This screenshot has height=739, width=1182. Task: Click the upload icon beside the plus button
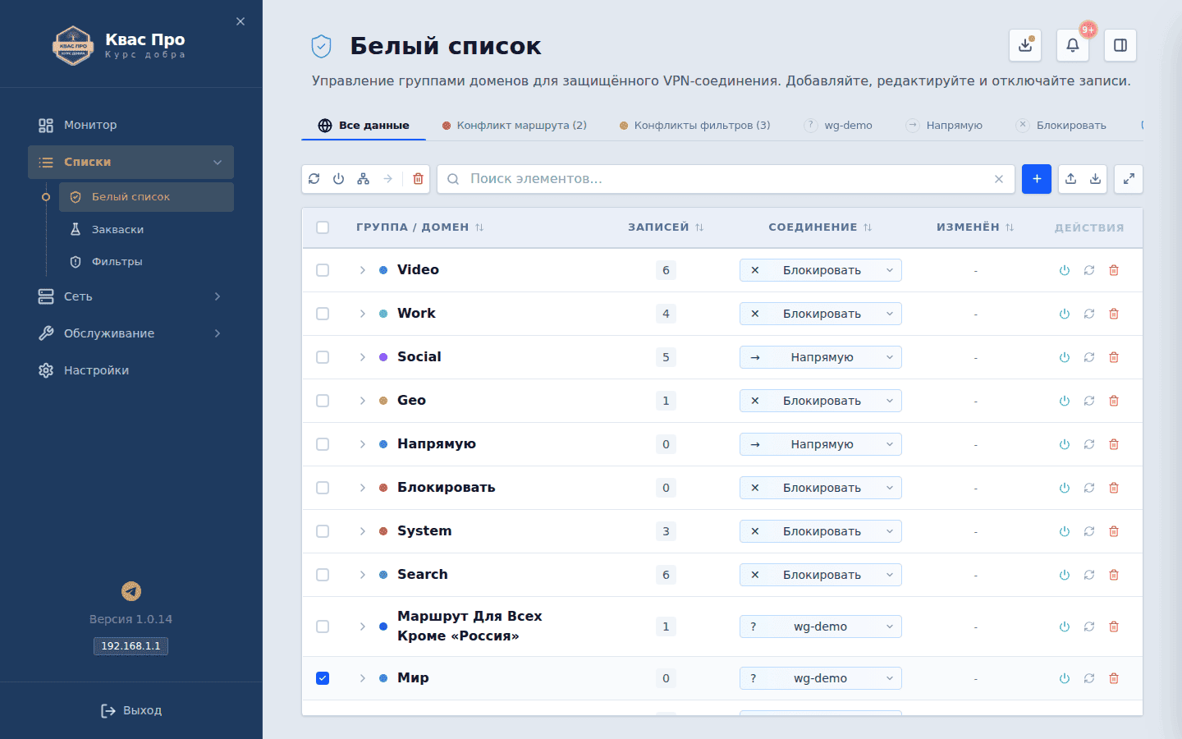click(1071, 179)
